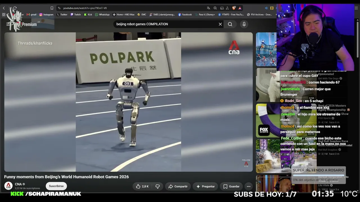Image resolution: width=360 pixels, height=202 pixels.
Task: Open the Twitch bookmark
Action: point(76,15)
